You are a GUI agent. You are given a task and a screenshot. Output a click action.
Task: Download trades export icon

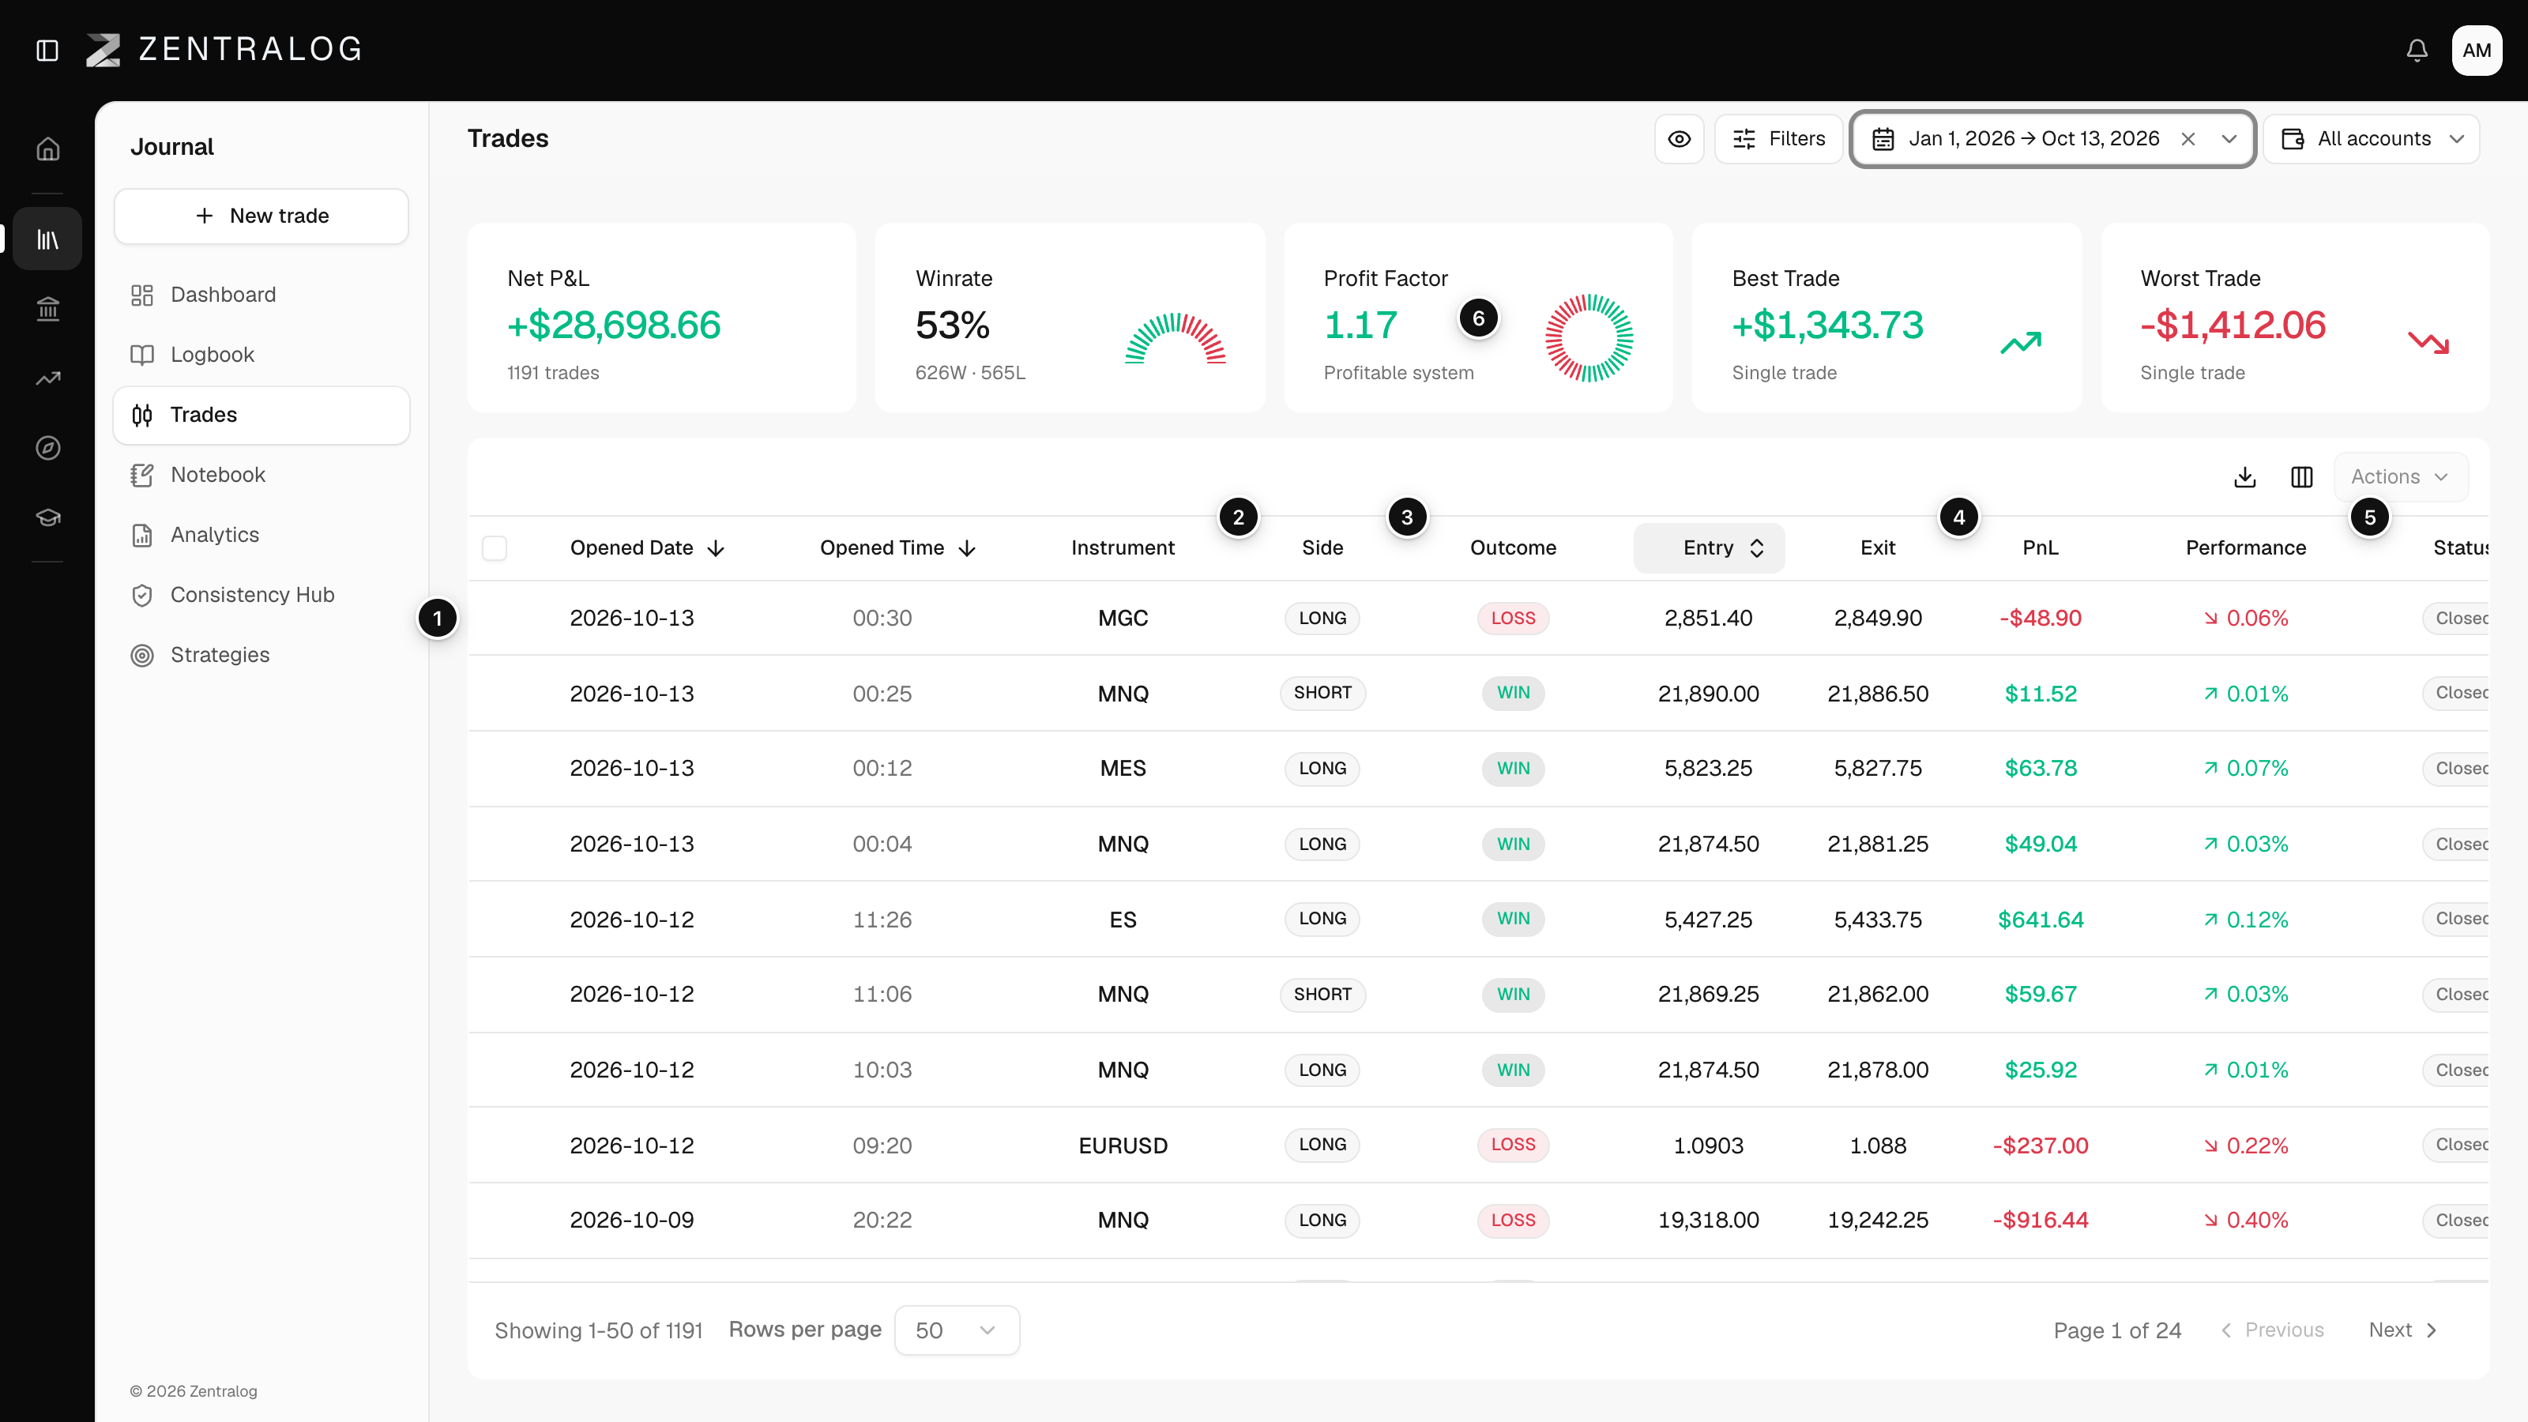pos(2244,477)
